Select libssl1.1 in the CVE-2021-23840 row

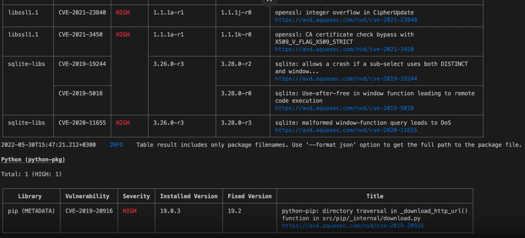[x=23, y=13]
